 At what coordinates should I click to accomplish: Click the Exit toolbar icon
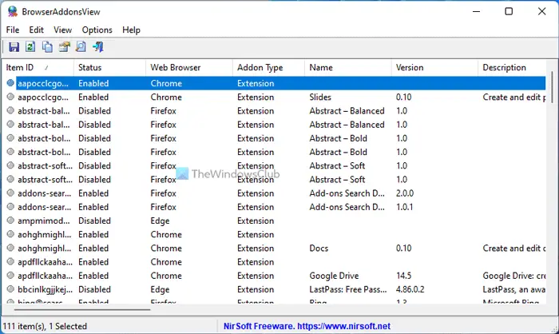click(x=97, y=47)
